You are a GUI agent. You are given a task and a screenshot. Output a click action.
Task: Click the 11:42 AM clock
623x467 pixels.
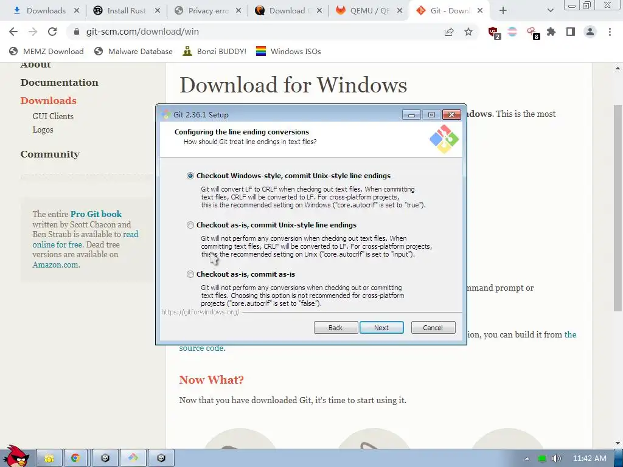[590, 458]
